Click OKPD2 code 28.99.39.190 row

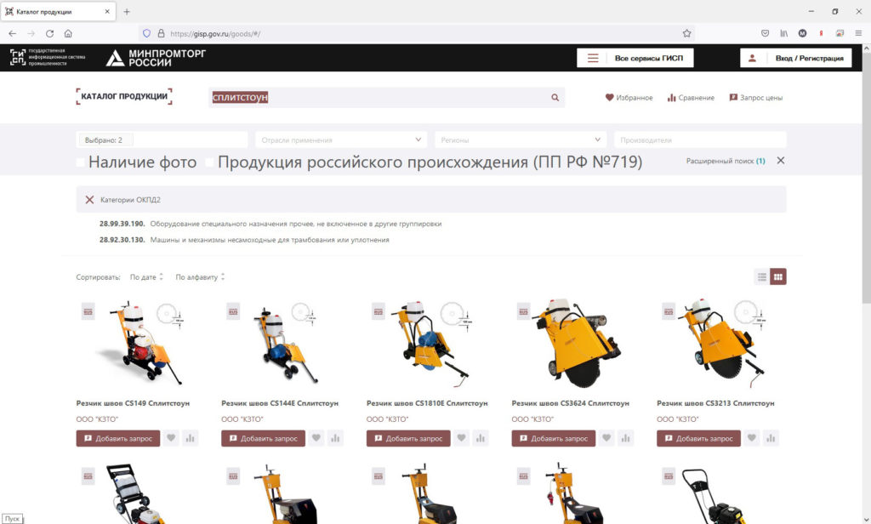(x=270, y=224)
